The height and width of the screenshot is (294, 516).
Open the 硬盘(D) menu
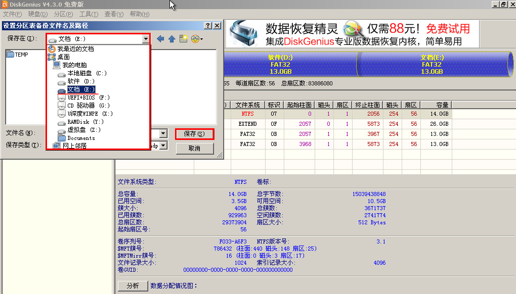coord(38,14)
